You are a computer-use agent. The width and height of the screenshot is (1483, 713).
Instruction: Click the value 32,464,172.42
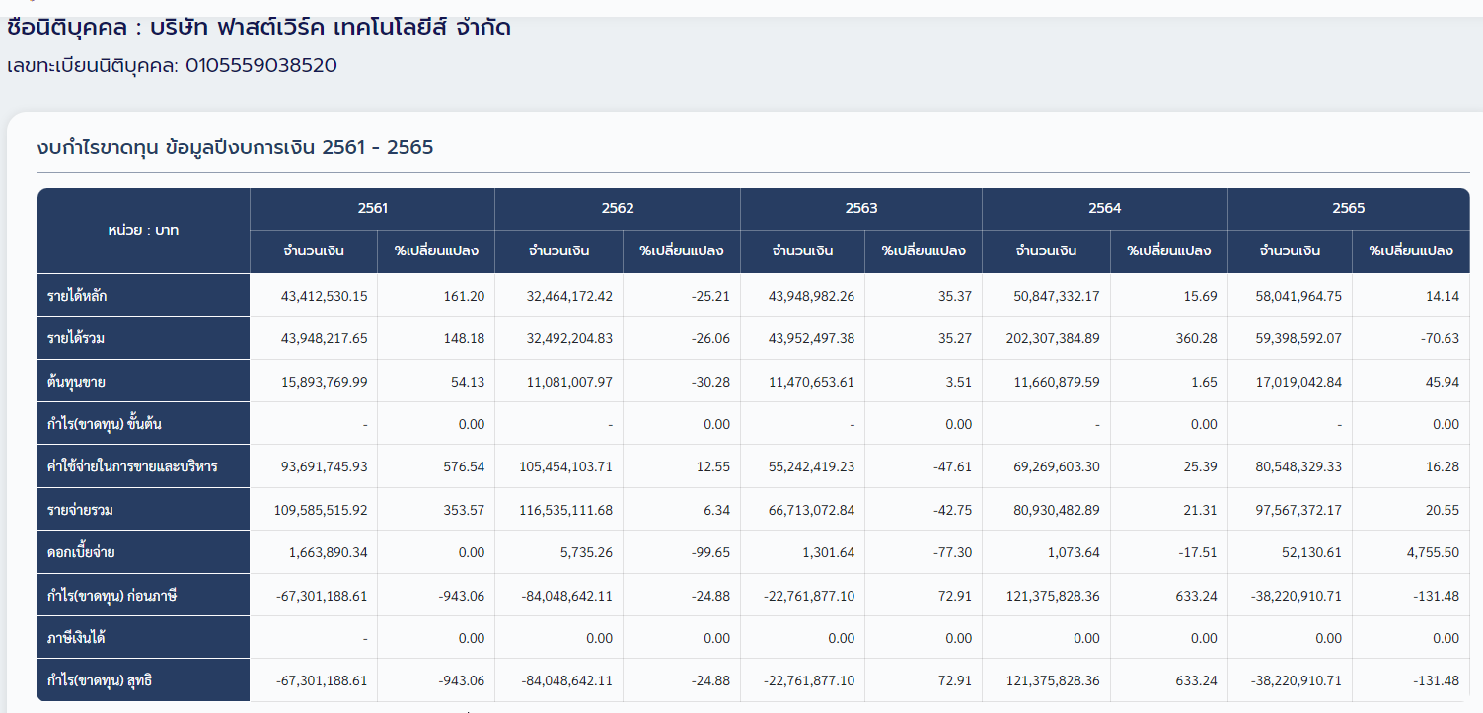[569, 296]
